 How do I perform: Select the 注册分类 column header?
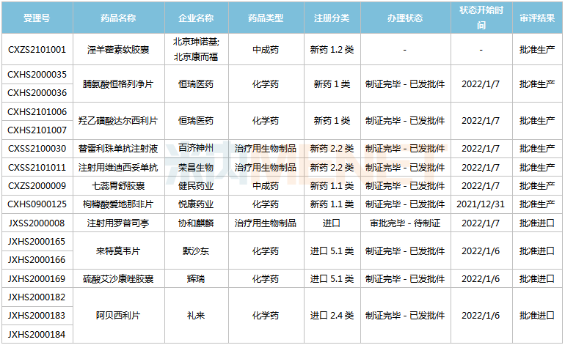click(x=332, y=18)
